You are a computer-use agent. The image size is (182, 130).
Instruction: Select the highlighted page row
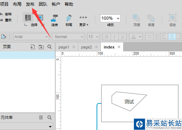point(27,55)
